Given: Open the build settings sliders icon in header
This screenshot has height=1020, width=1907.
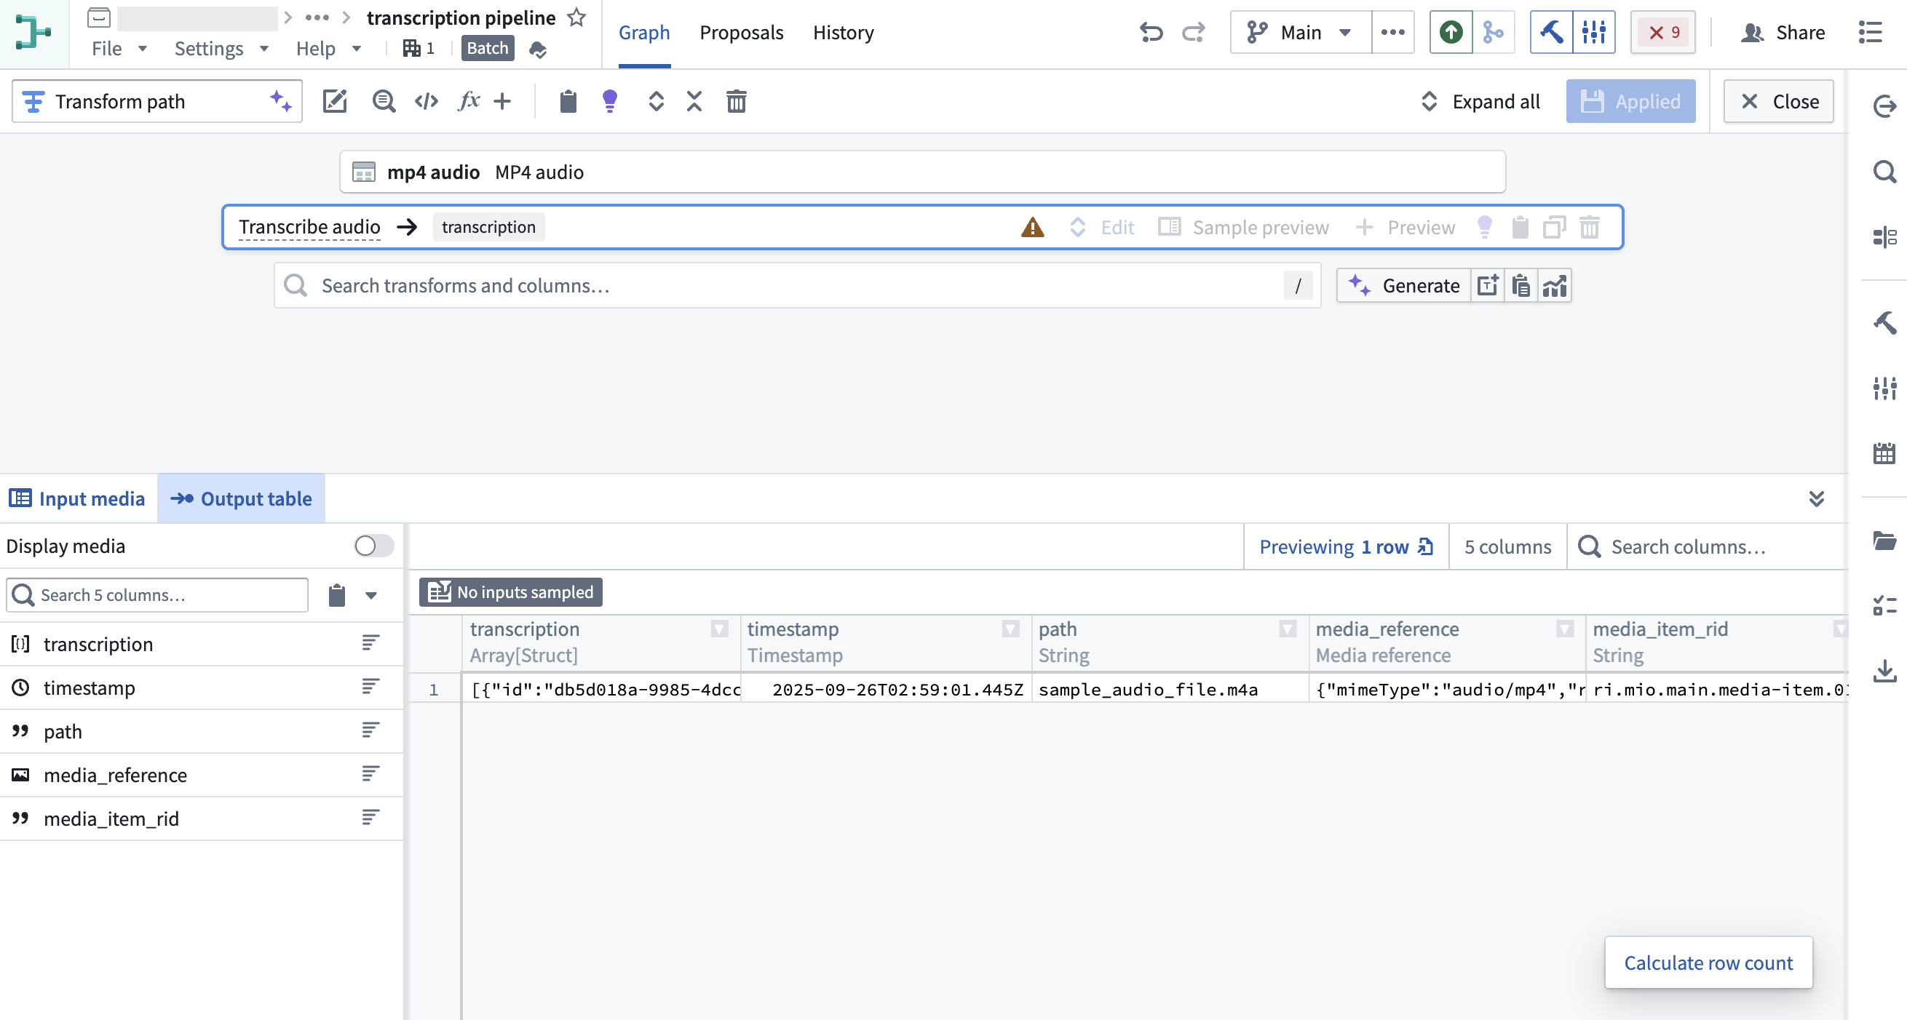Looking at the screenshot, I should [1594, 33].
